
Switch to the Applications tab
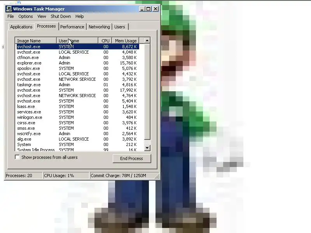pyautogui.click(x=21, y=27)
